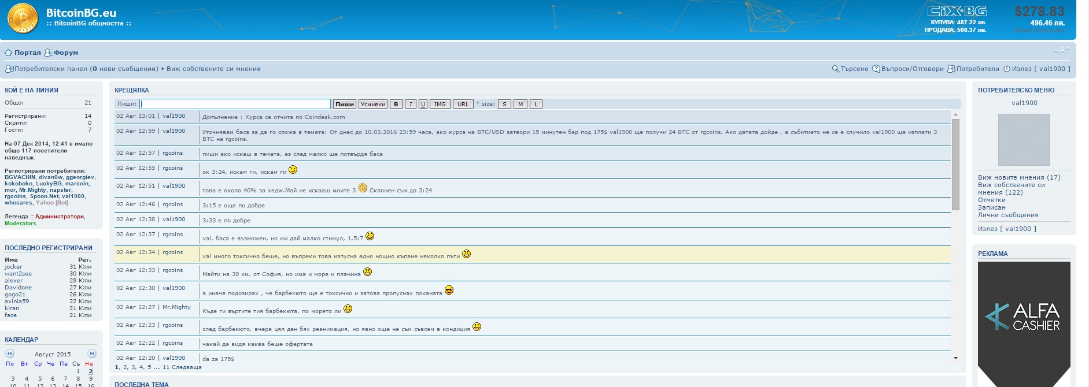Click BitcoinBG.eu site title
The width and height of the screenshot is (1089, 387).
[81, 13]
